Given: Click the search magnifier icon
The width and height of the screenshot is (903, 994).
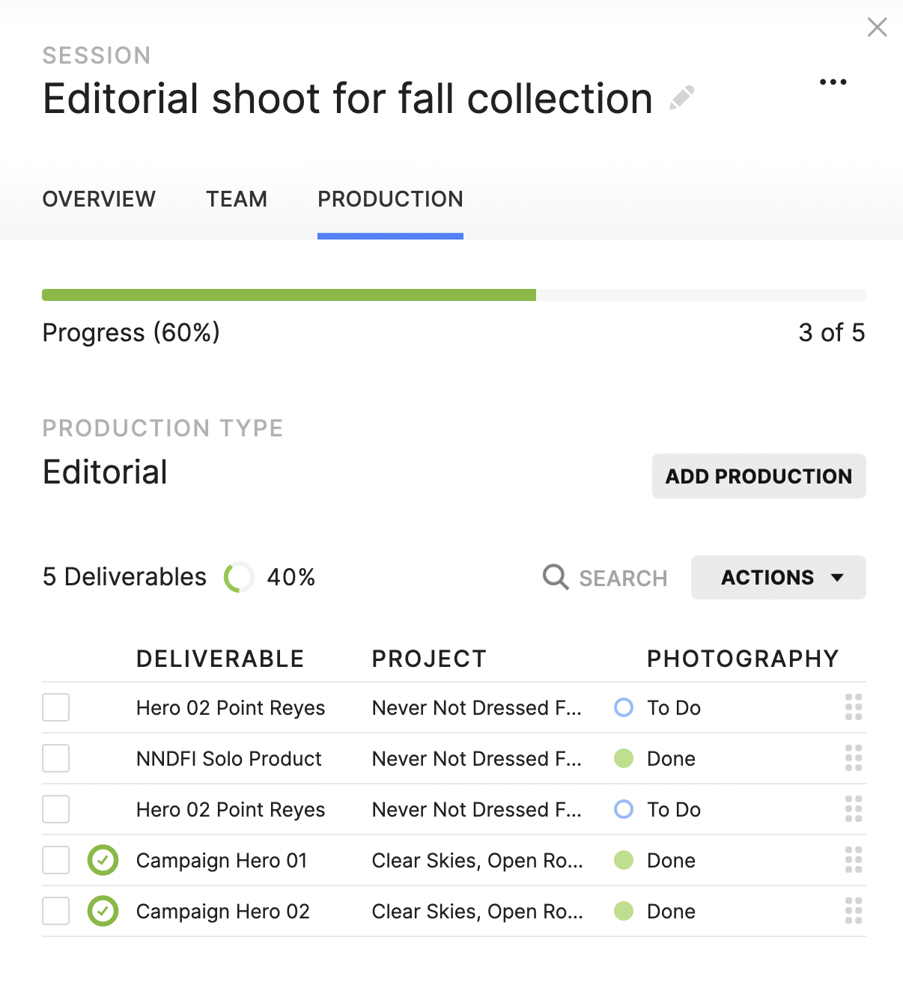Looking at the screenshot, I should coord(555,577).
